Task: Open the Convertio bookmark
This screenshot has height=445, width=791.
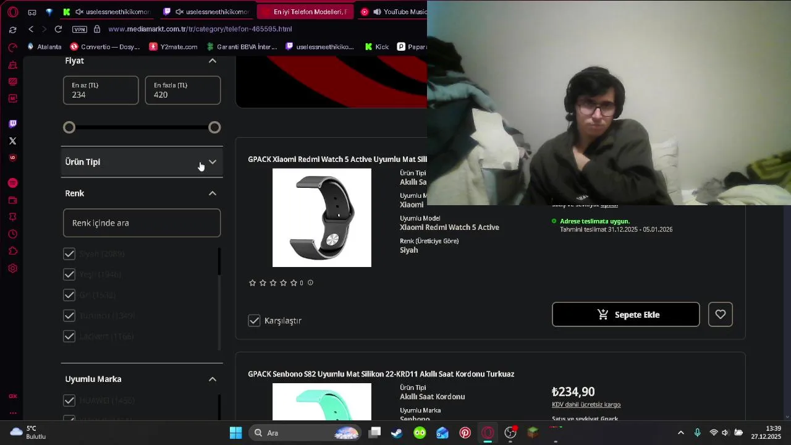Action: click(x=105, y=47)
